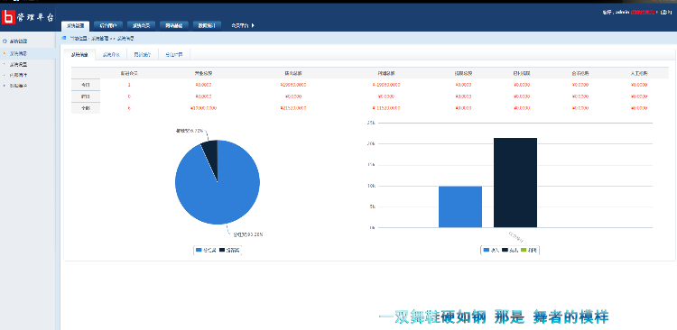Screen dimensions: 677x330
Task: Open the fourth tab in the top navigation
Action: tap(173, 25)
